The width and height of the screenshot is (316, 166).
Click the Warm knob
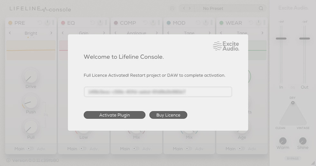coord(283,141)
